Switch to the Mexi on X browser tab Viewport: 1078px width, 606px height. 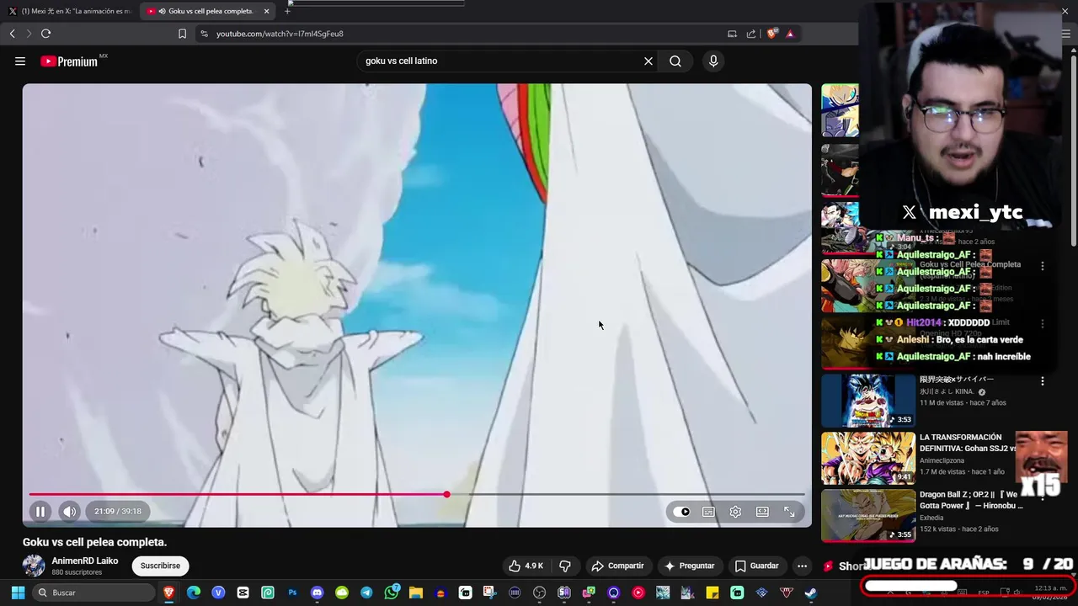point(71,11)
